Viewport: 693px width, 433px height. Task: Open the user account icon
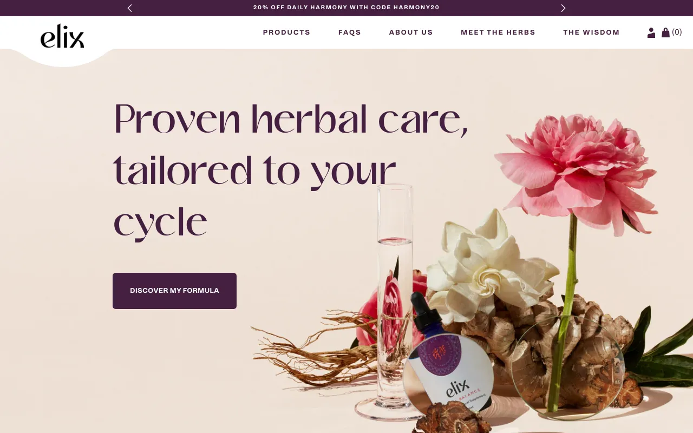[651, 32]
